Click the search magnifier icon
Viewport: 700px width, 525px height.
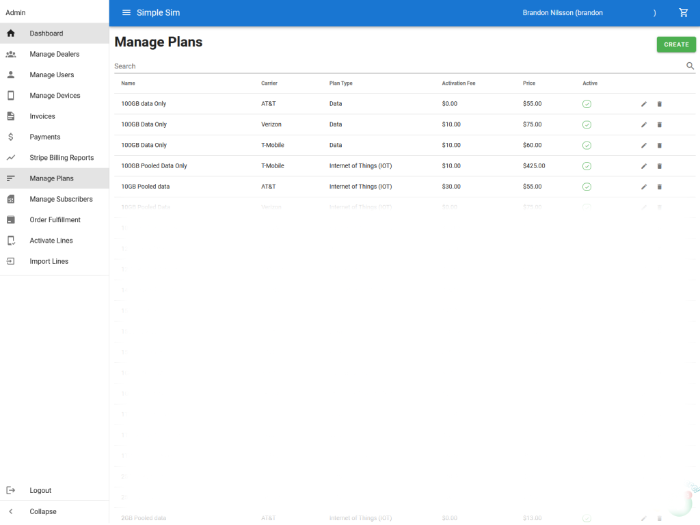click(x=690, y=66)
